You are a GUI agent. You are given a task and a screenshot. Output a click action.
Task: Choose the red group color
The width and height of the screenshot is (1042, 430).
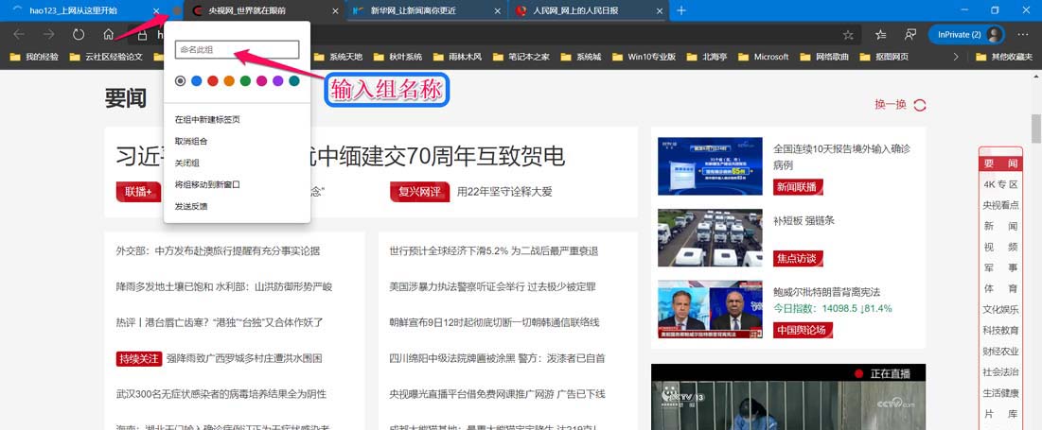pyautogui.click(x=213, y=81)
